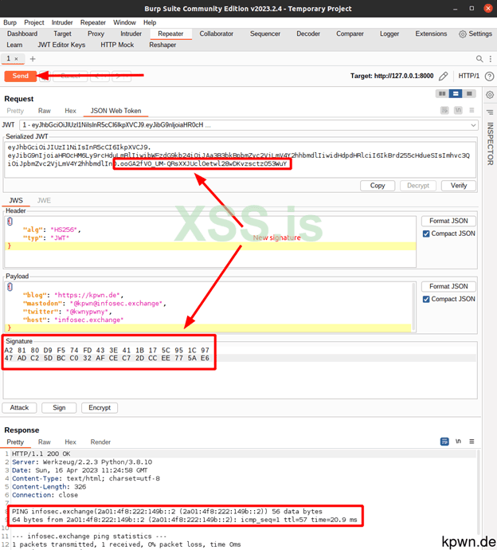497x550 pixels.
Task: Select the top-bottom split layout icon
Action: [456, 93]
